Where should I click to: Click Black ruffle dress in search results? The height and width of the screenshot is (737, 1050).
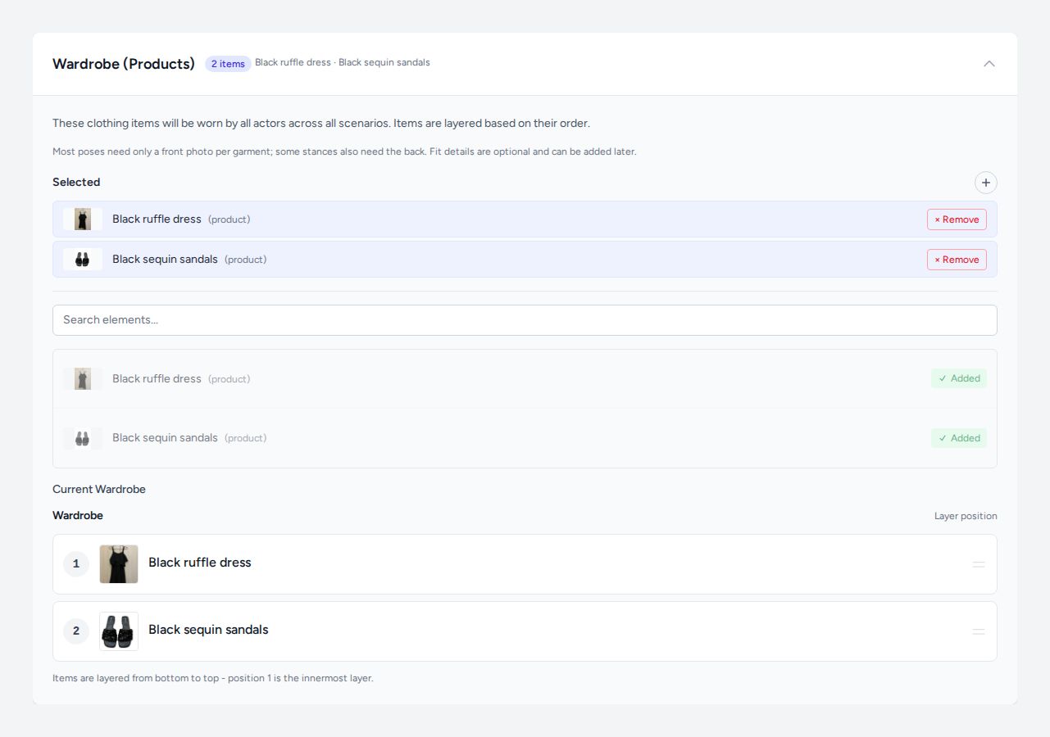[525, 379]
